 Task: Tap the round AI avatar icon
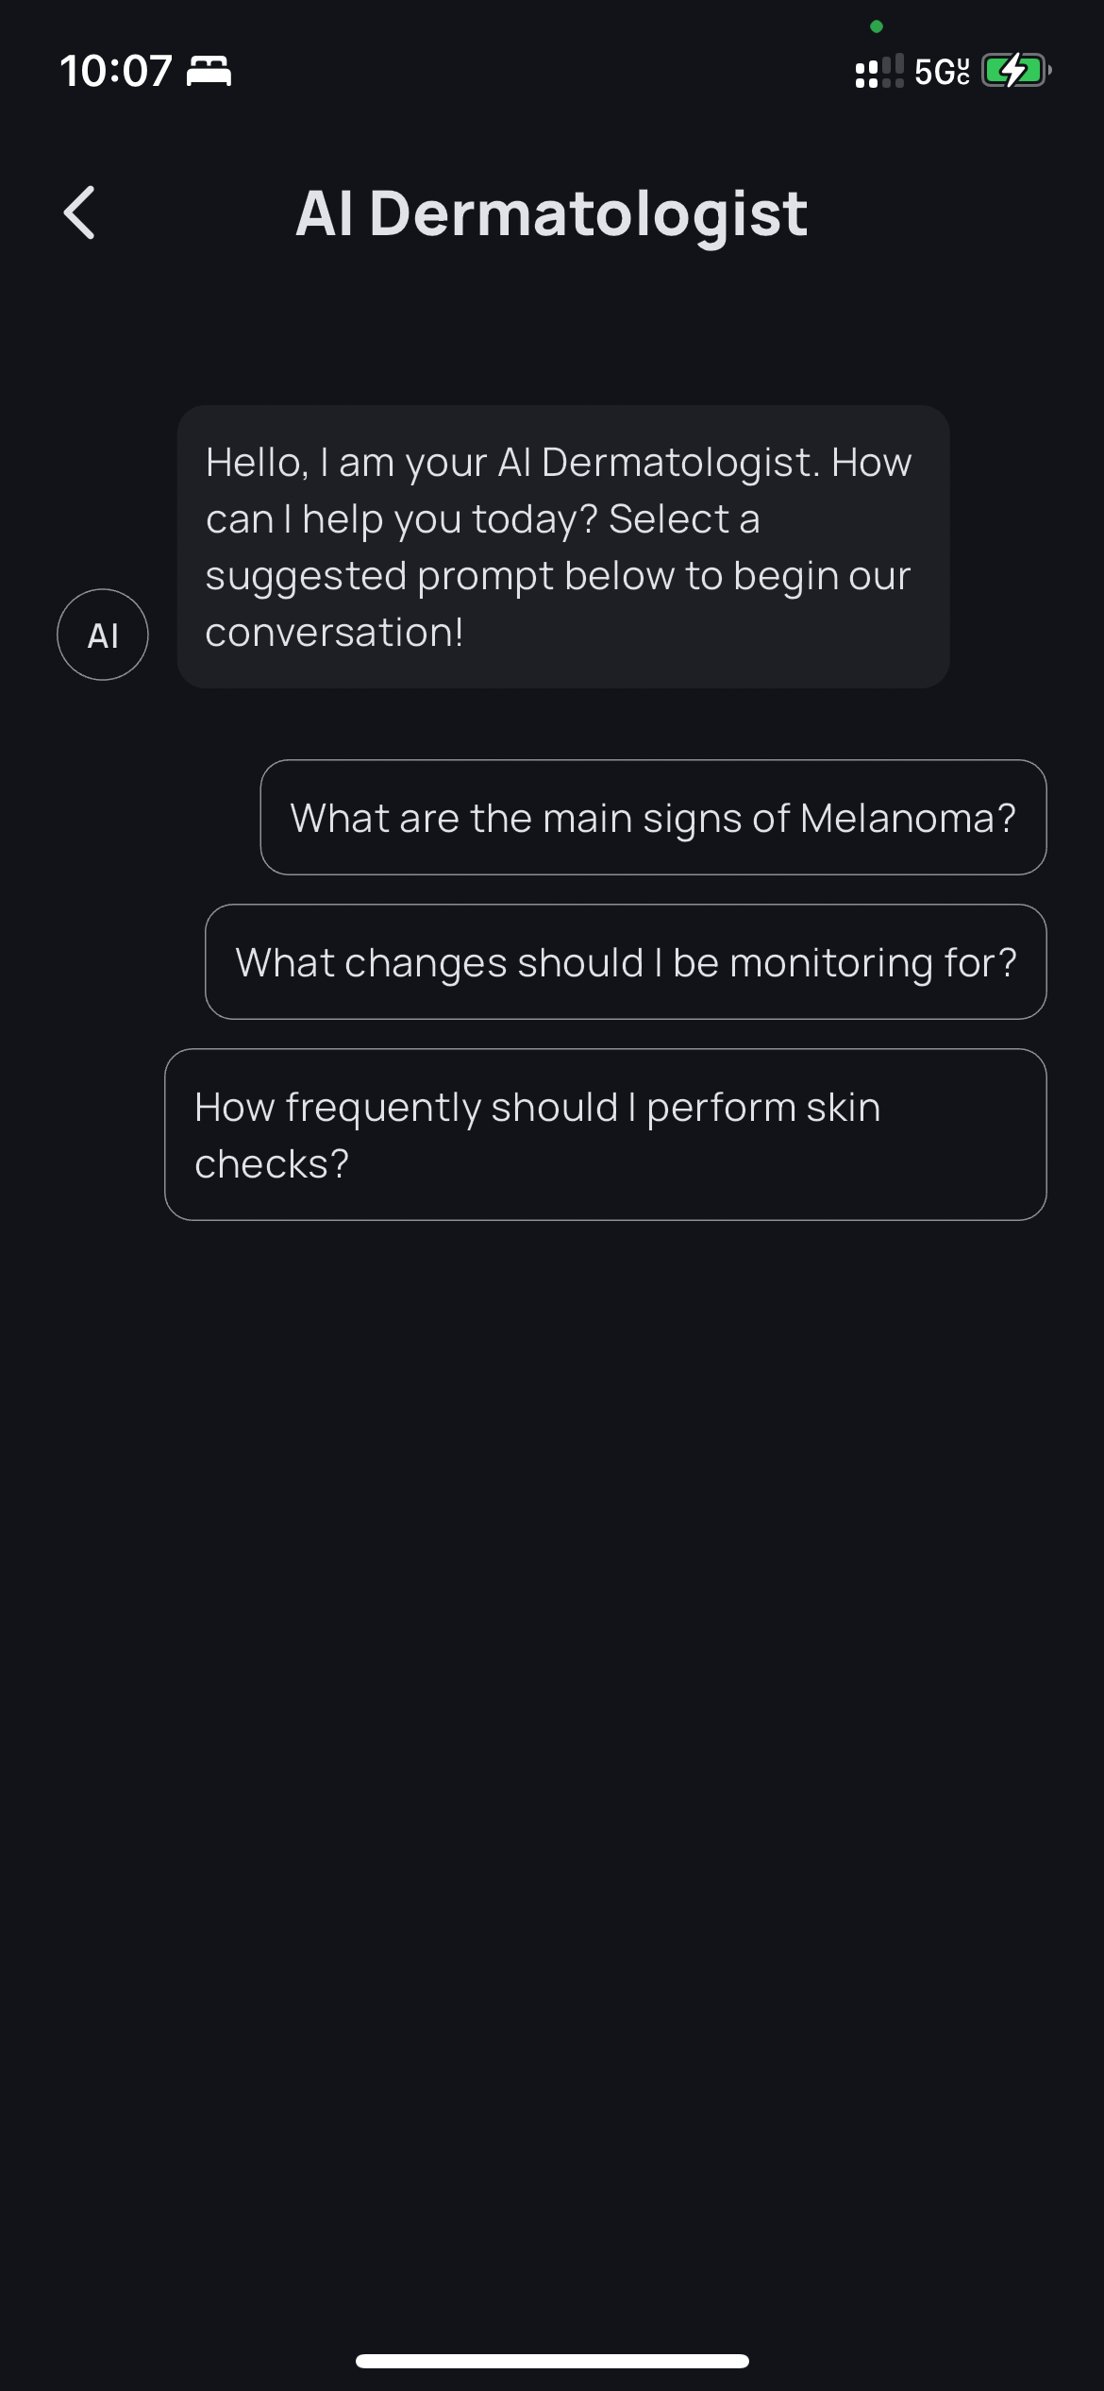pyautogui.click(x=103, y=635)
